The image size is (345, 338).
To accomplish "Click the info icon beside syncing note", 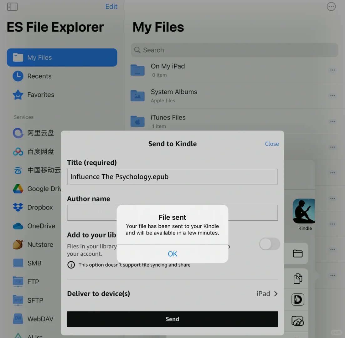I will 71,265.
